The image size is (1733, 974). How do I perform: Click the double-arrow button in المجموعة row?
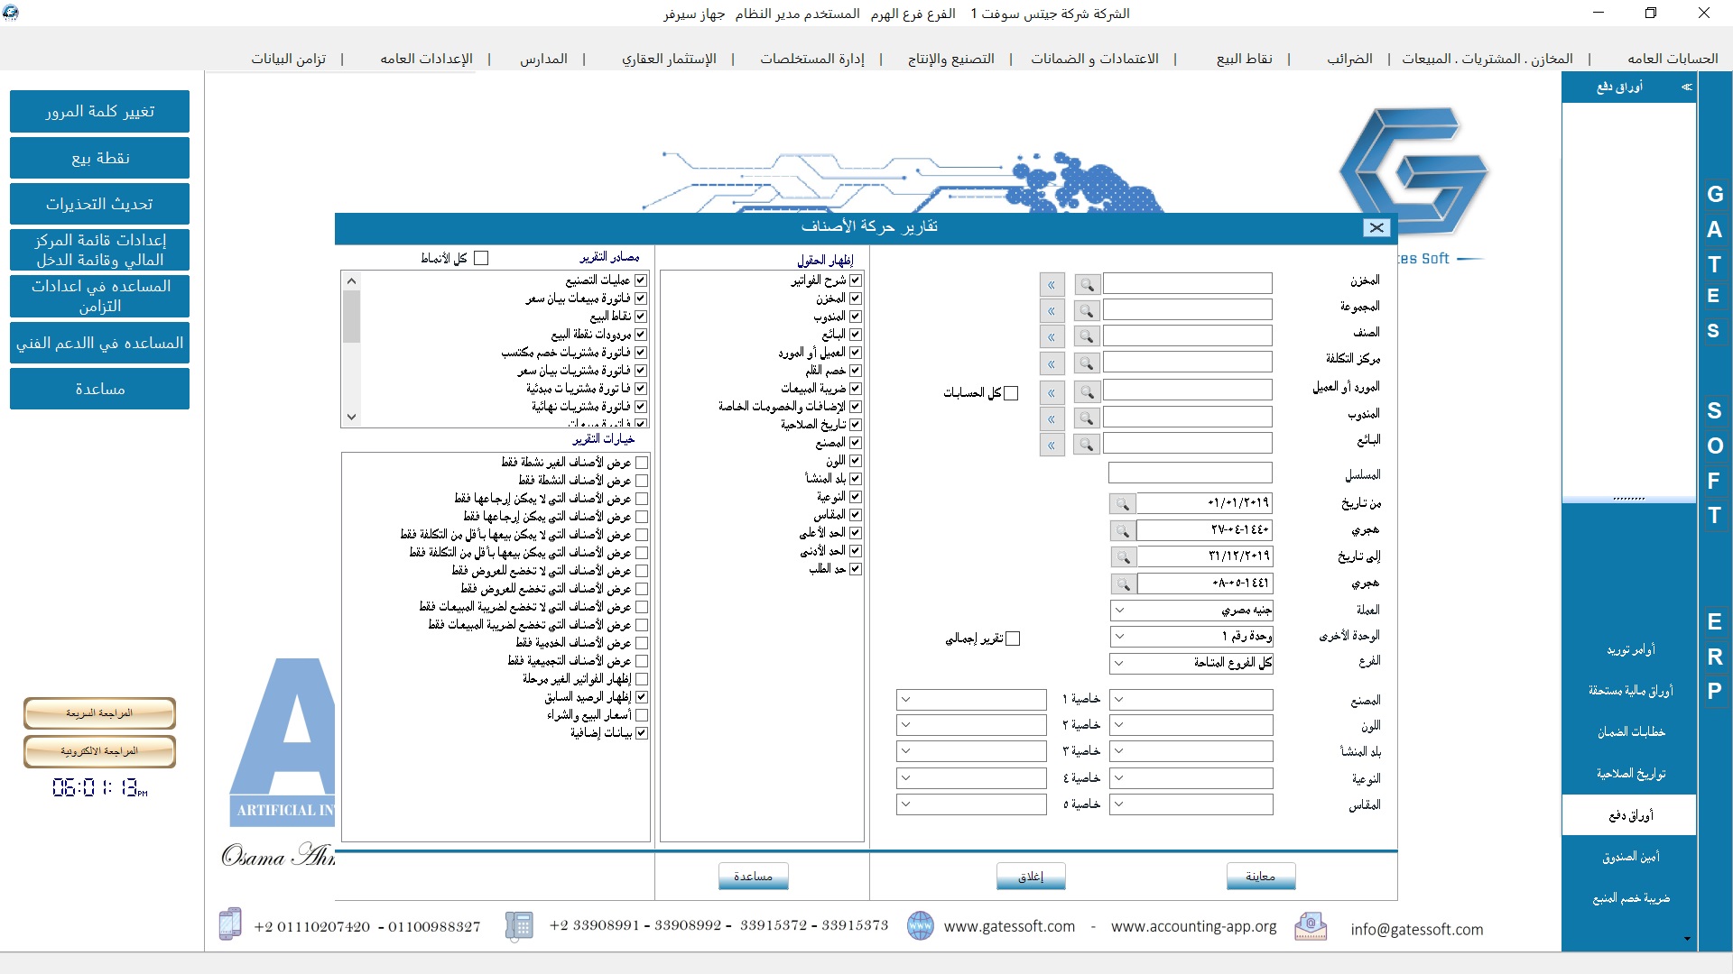(1052, 311)
